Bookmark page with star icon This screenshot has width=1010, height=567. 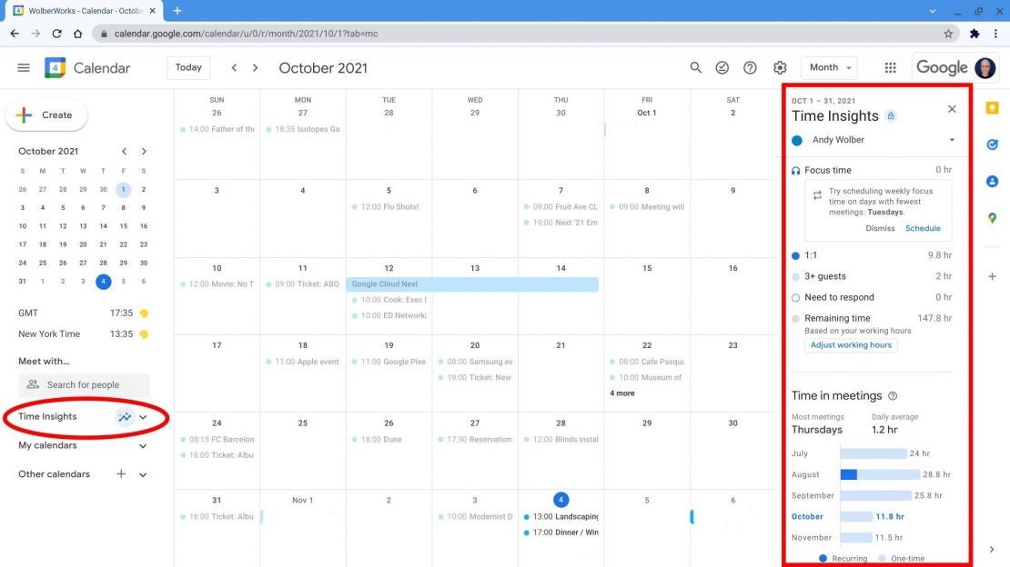948,34
